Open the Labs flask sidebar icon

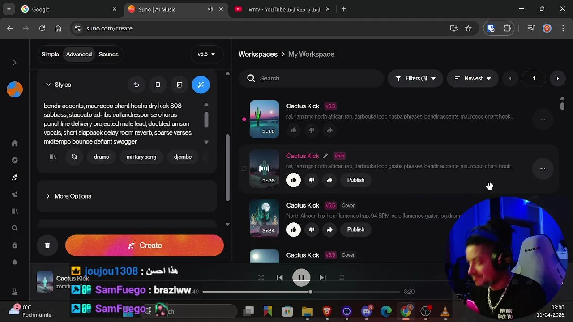(x=14, y=292)
